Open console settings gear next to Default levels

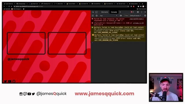[145, 16]
